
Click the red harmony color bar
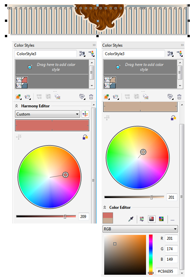coord(52,125)
